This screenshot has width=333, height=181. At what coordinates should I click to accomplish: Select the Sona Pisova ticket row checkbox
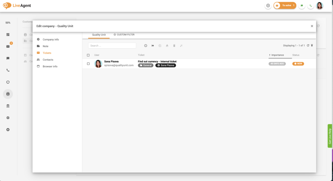pyautogui.click(x=88, y=64)
